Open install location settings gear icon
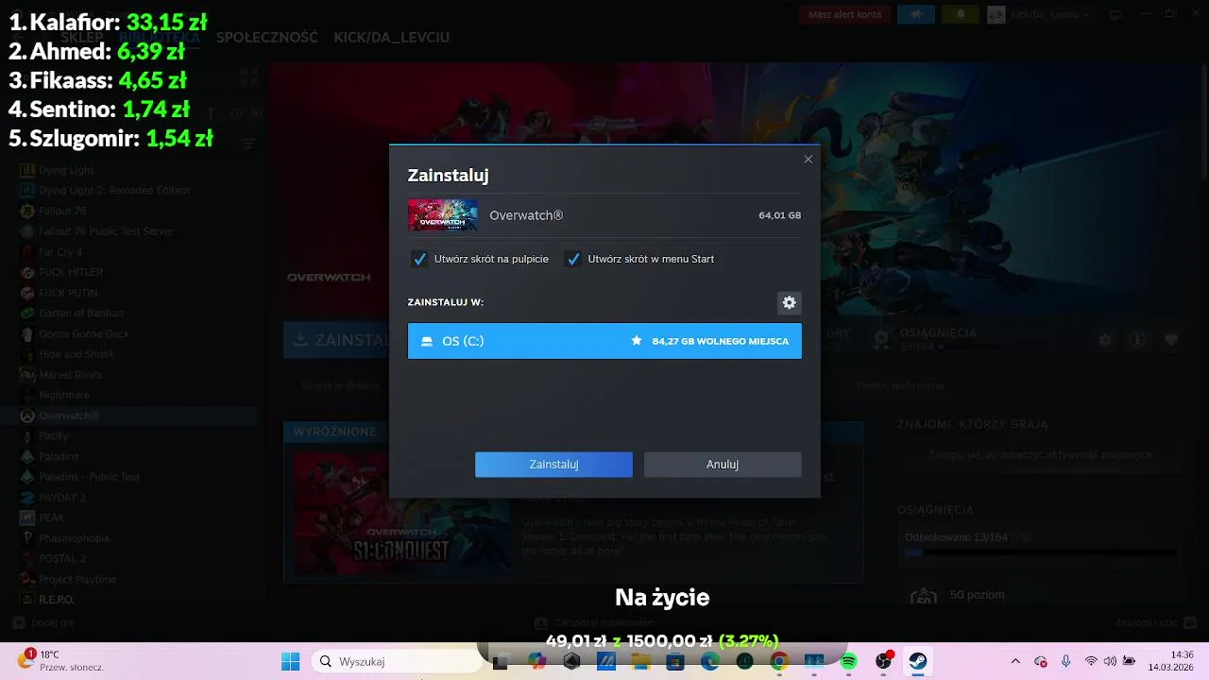The width and height of the screenshot is (1209, 680). click(789, 302)
